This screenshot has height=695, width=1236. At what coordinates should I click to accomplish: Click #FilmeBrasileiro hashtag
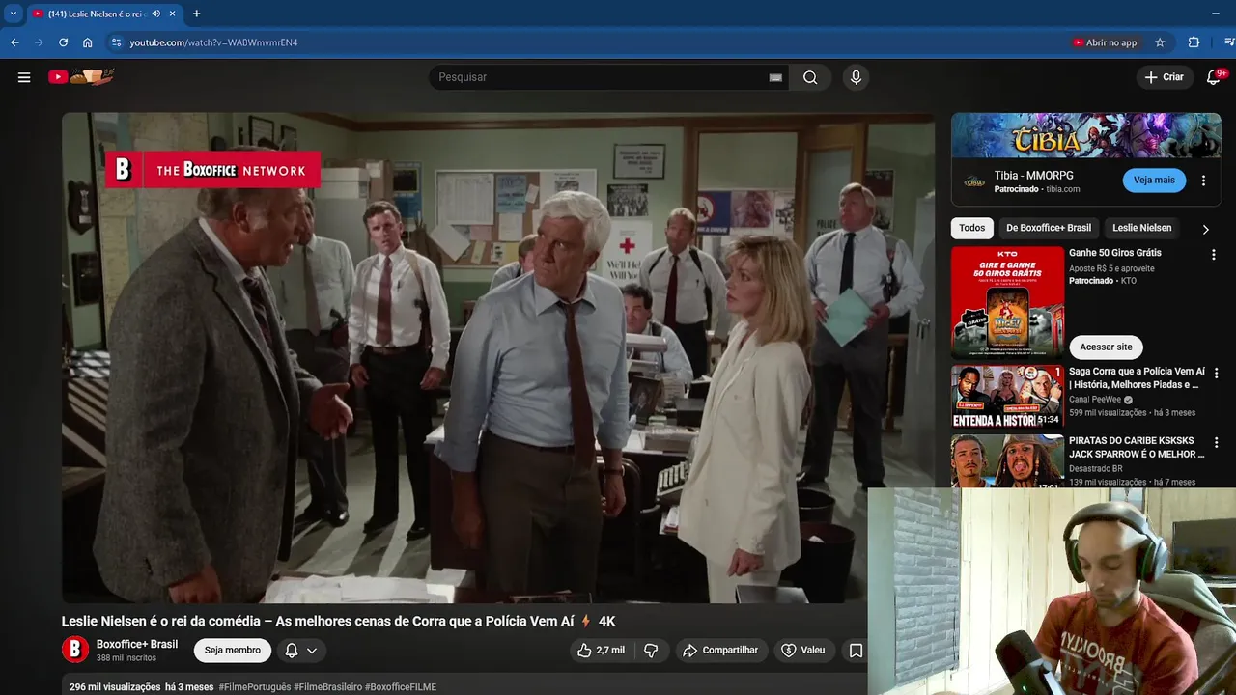point(327,687)
